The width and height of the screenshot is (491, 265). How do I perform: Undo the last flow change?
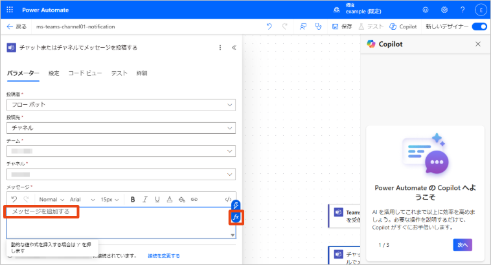click(269, 26)
